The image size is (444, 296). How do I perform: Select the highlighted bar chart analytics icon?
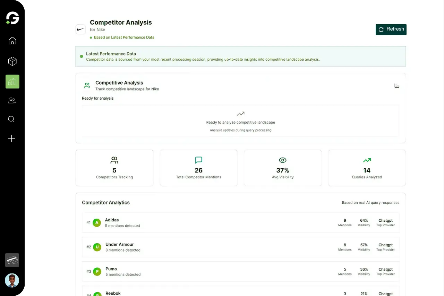12,82
